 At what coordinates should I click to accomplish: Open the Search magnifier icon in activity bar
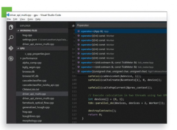click(11, 38)
